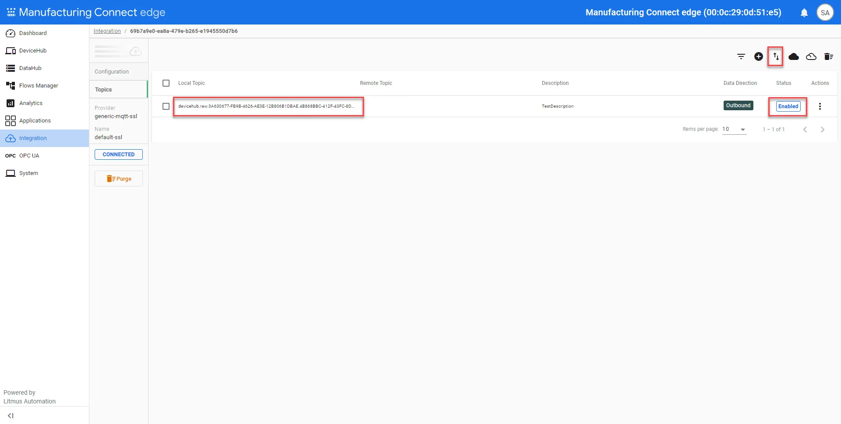Add a new topic with plus icon
This screenshot has height=424, width=841.
(759, 56)
